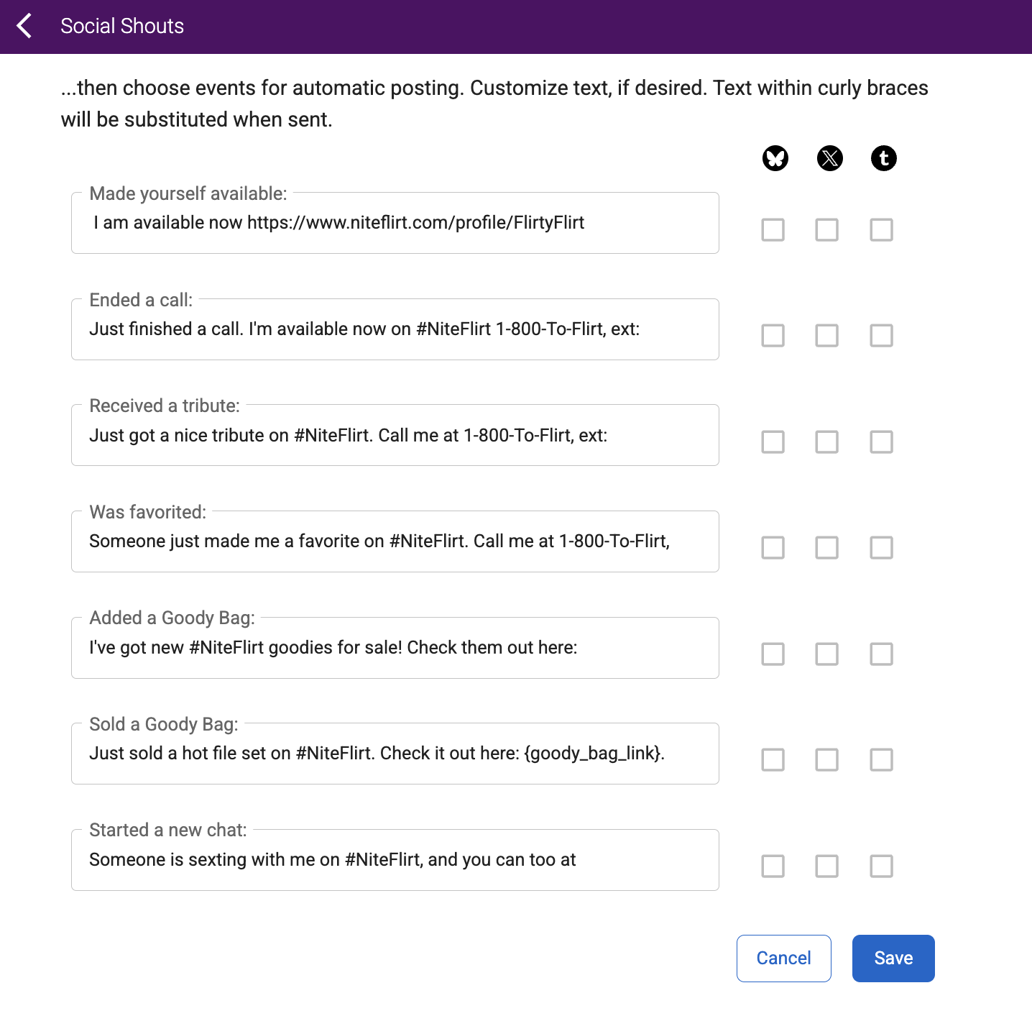The width and height of the screenshot is (1032, 1011).
Task: Tick Bluesky for Received a tribute
Action: [773, 442]
